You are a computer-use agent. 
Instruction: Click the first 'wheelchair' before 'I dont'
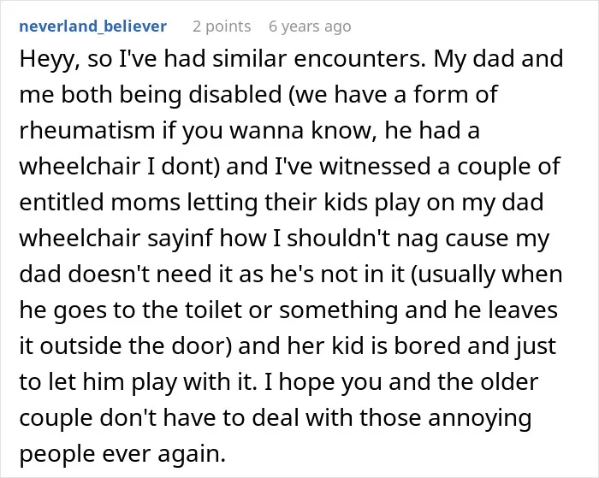[x=80, y=167]
